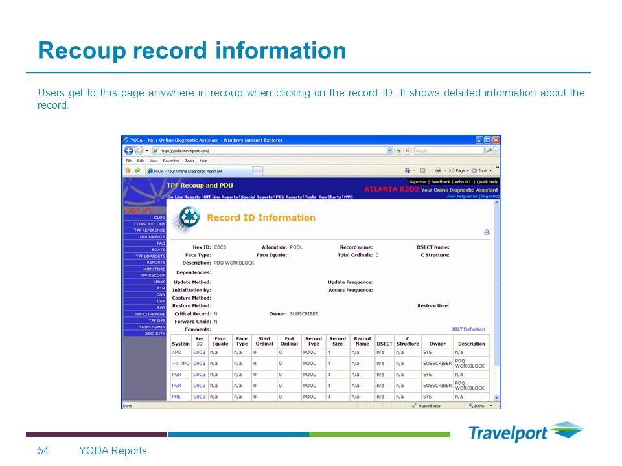622x466 pixels.
Task: Follow the RIAT Definition link
Action: [x=468, y=329]
